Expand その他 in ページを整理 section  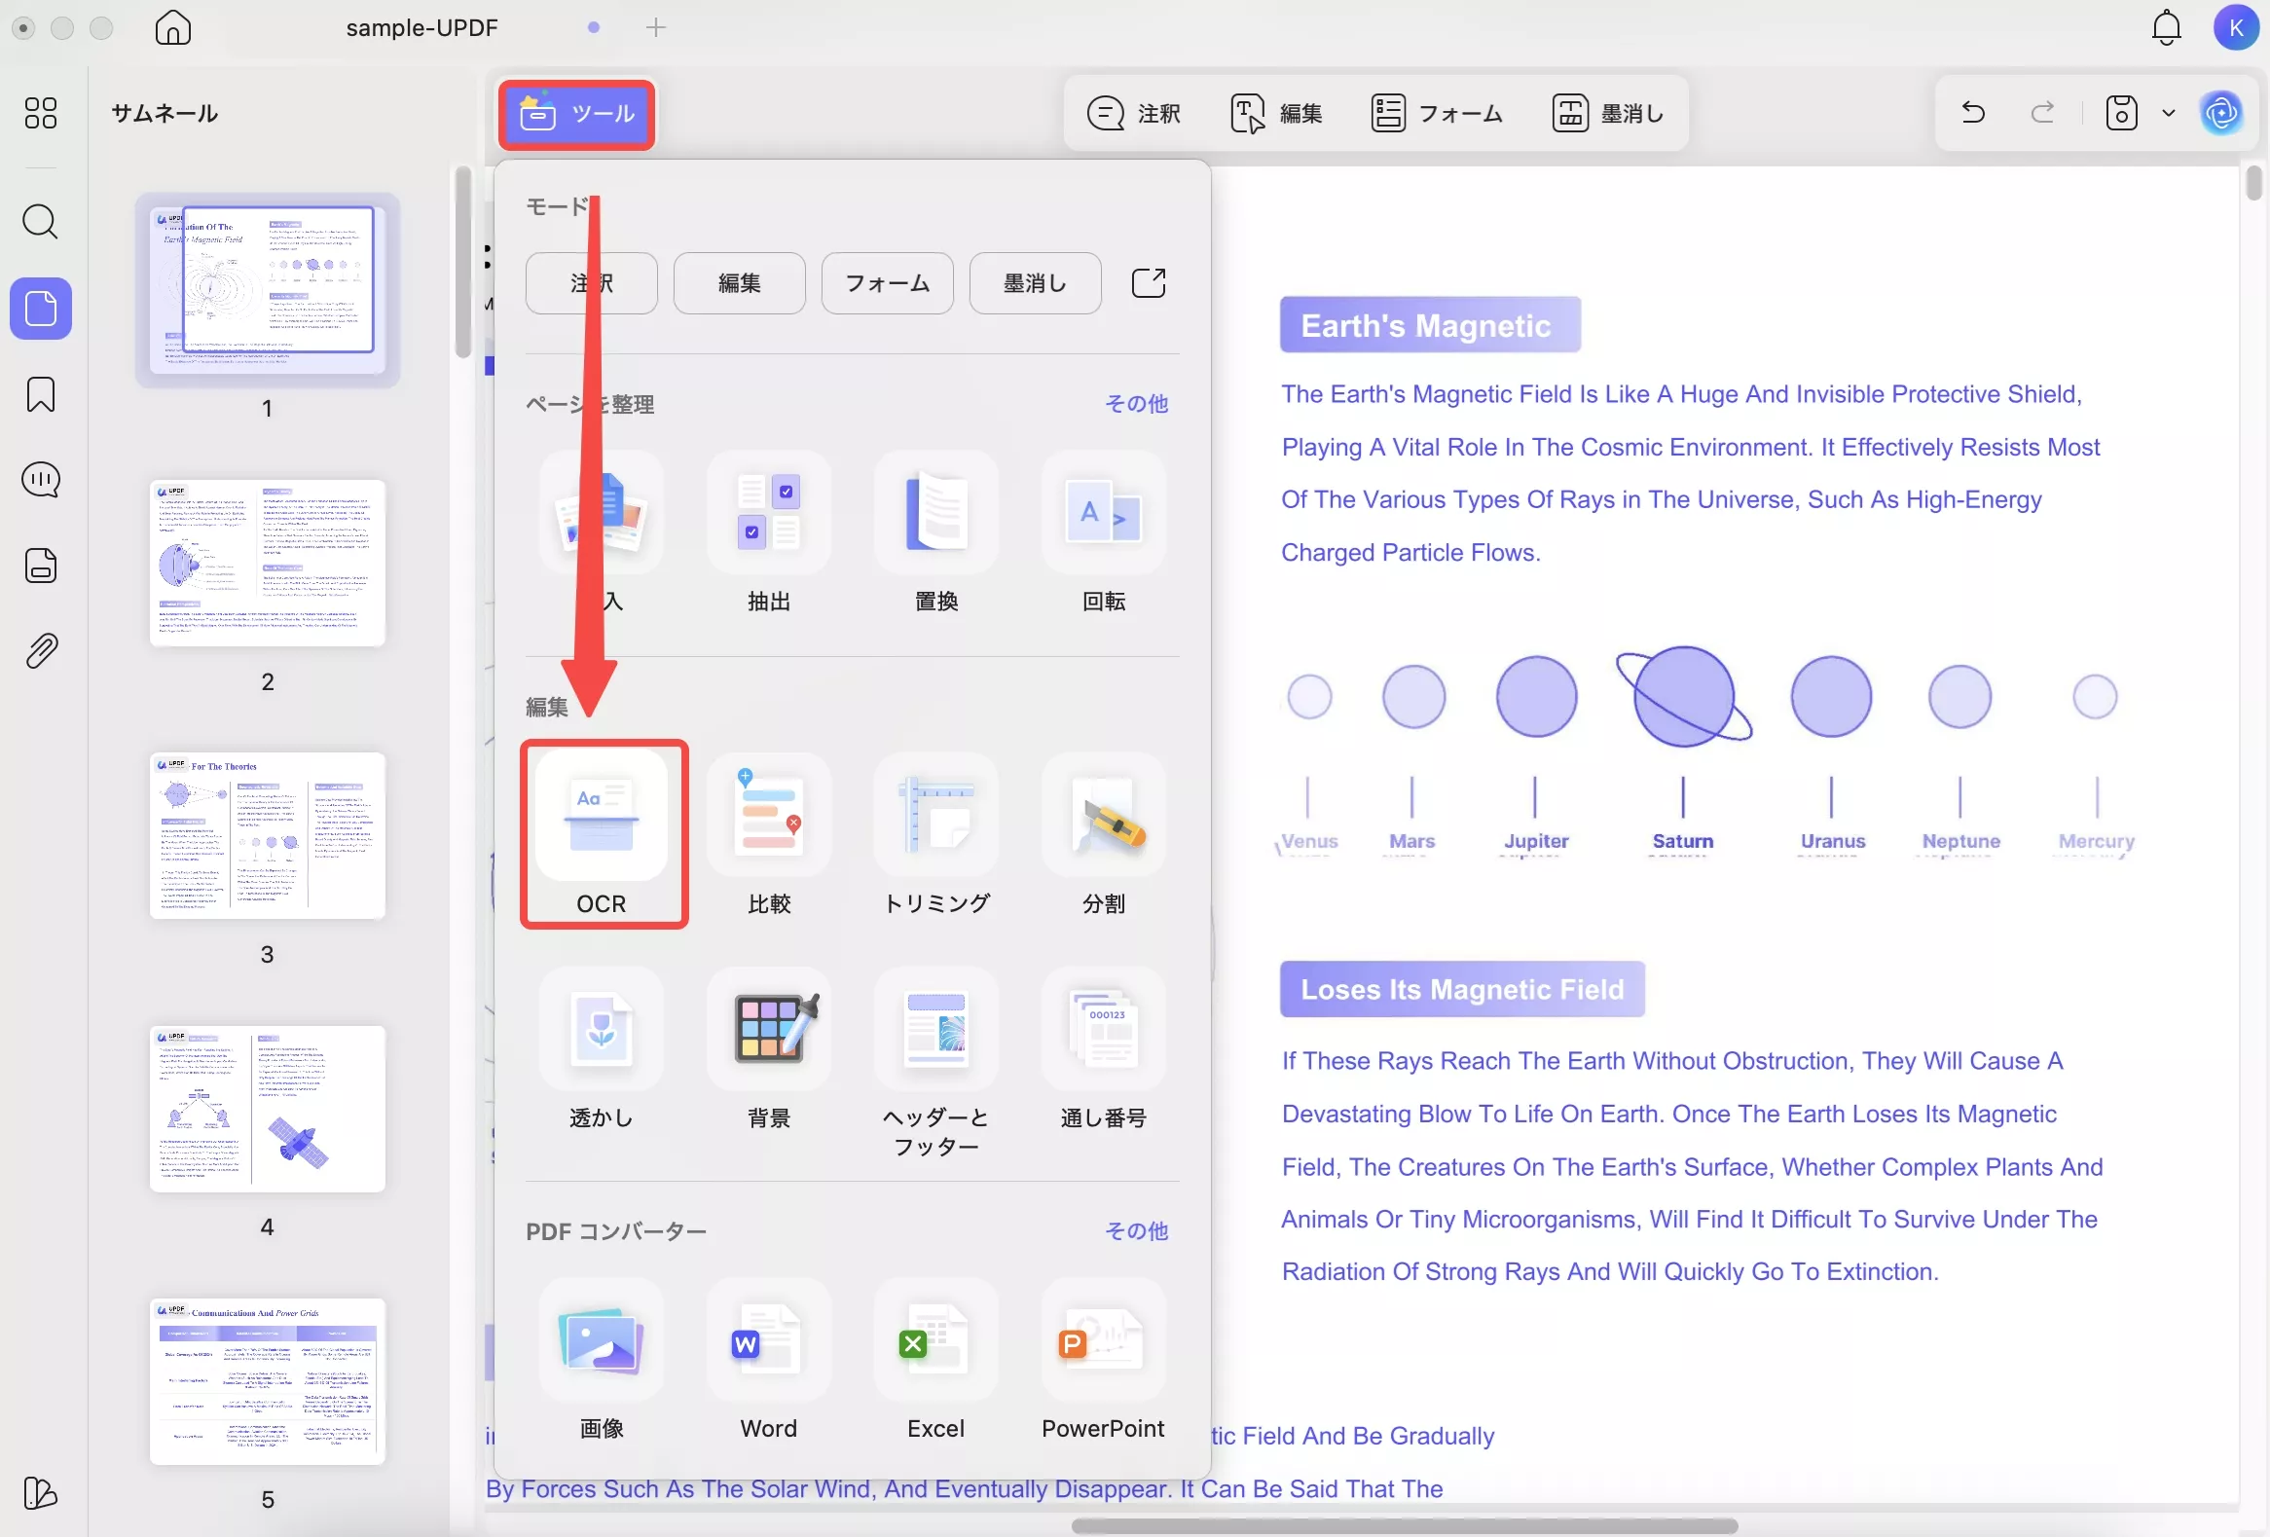point(1136,403)
